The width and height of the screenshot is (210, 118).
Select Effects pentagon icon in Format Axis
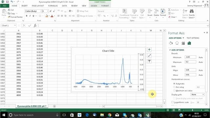click(x=177, y=43)
